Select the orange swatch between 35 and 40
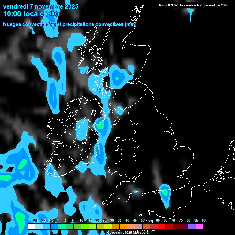Image resolution: width=235 pixels, height=235 pixels. pyautogui.click(x=123, y=226)
